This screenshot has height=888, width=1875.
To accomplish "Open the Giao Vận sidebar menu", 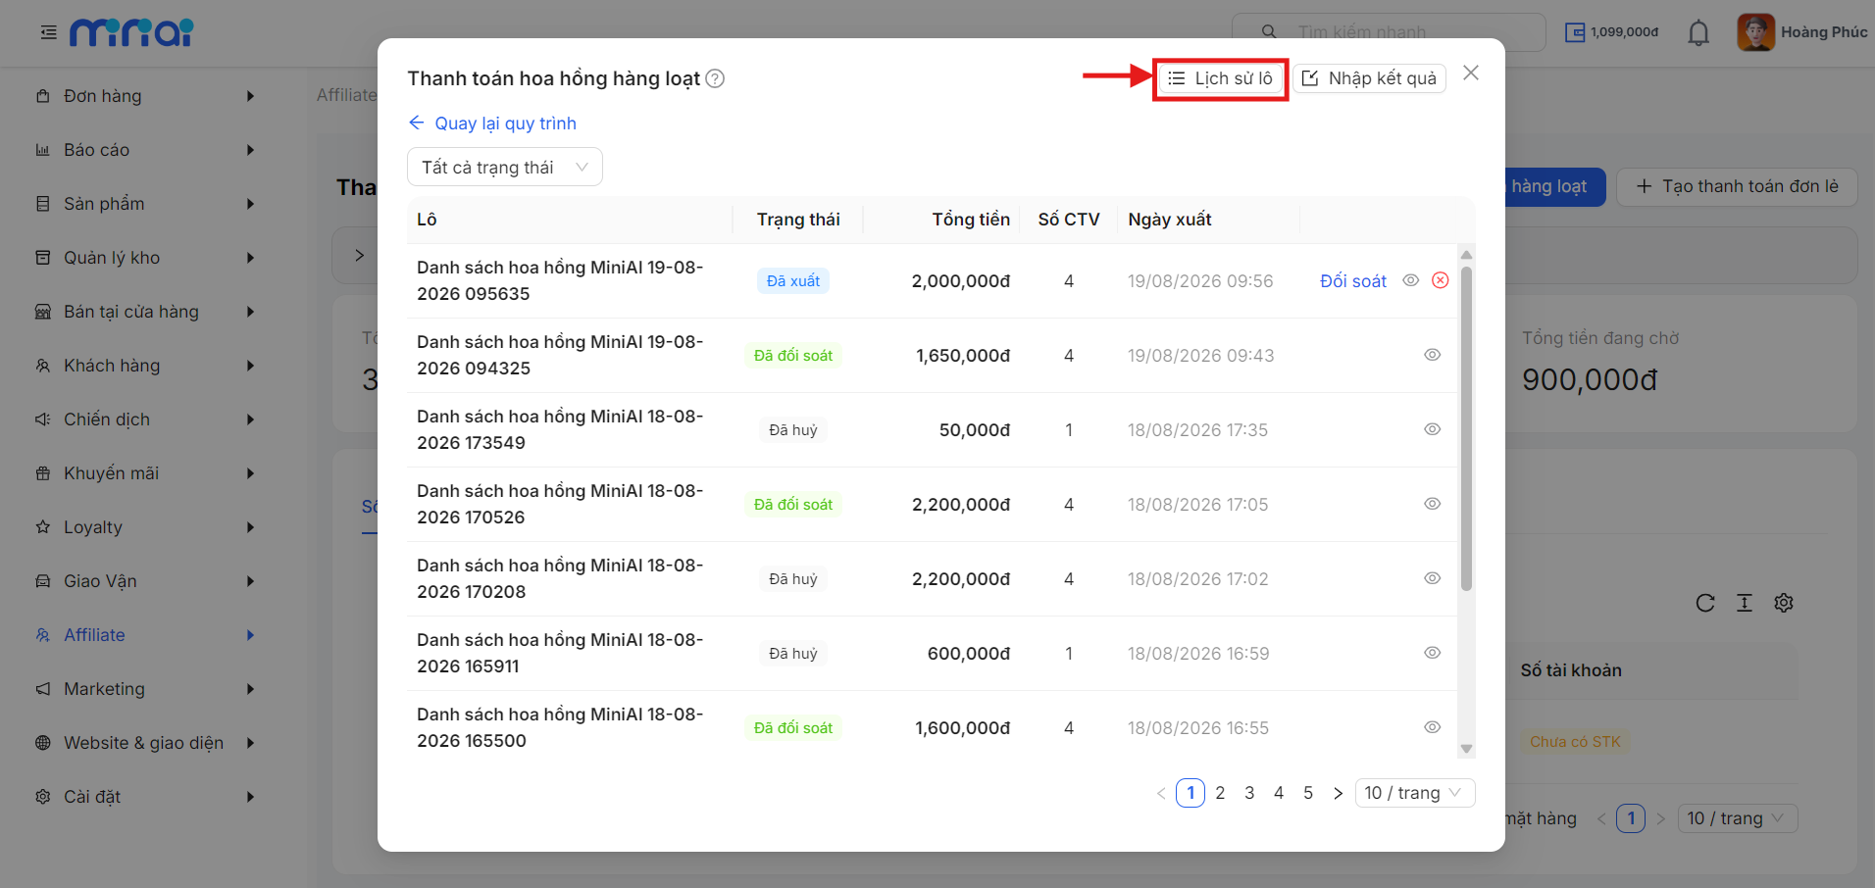I will (x=145, y=581).
